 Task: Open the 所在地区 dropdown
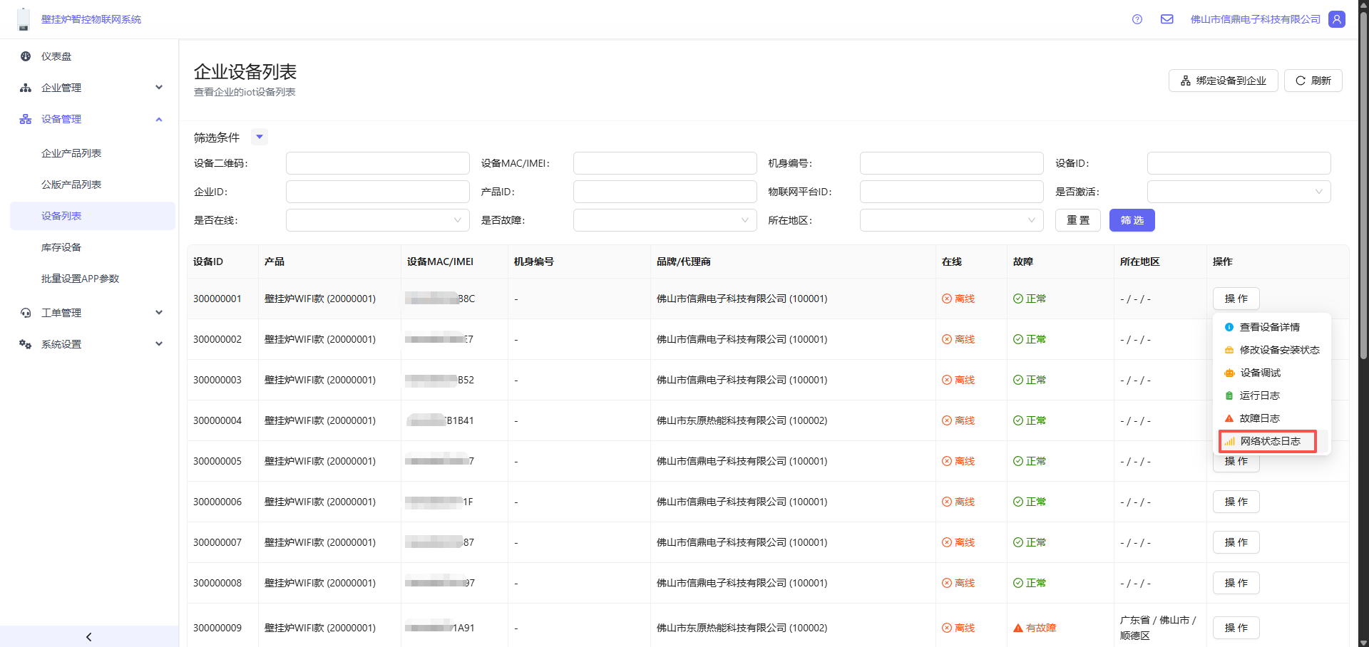951,220
